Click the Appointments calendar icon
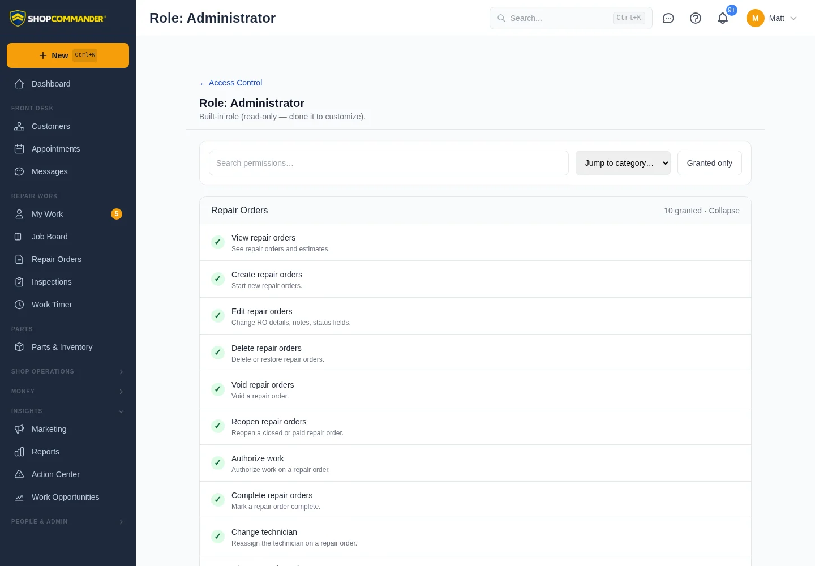815x566 pixels. tap(19, 149)
